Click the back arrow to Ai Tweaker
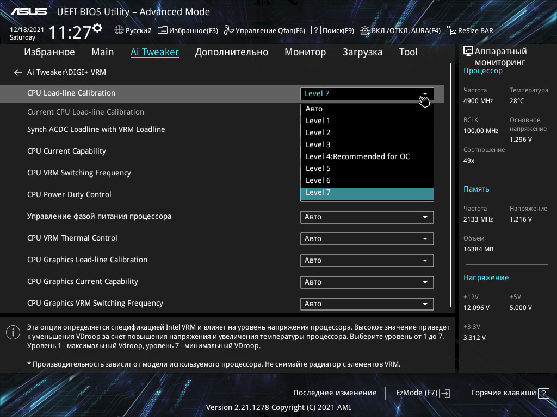Image resolution: width=557 pixels, height=417 pixels. coord(18,73)
